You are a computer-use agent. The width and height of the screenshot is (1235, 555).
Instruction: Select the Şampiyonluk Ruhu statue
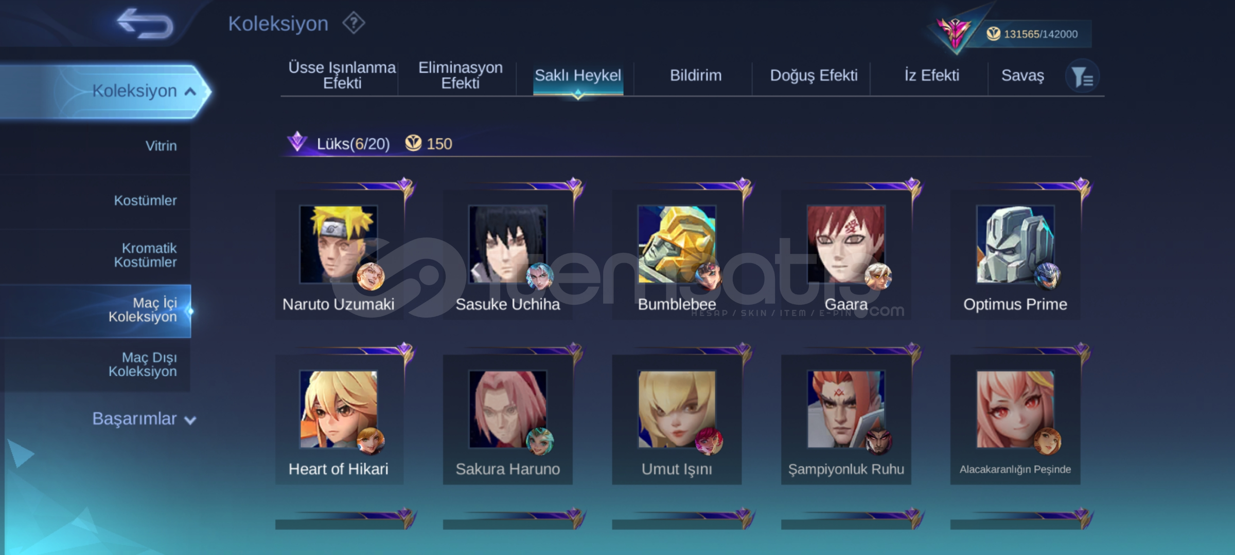point(846,419)
